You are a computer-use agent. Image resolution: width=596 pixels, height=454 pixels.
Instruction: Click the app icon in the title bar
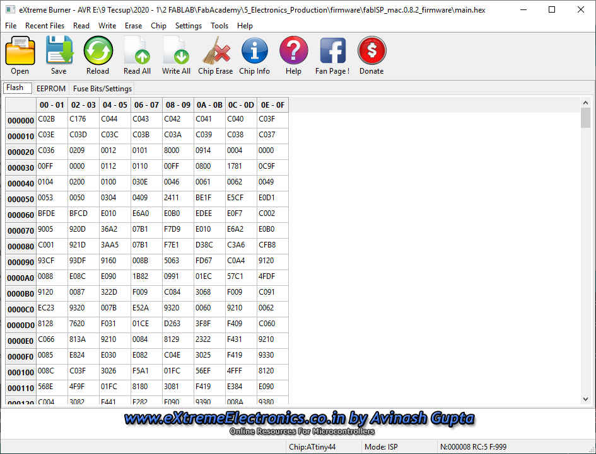[x=10, y=10]
